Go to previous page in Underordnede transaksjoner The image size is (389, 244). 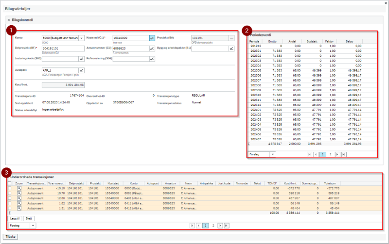[198, 226]
